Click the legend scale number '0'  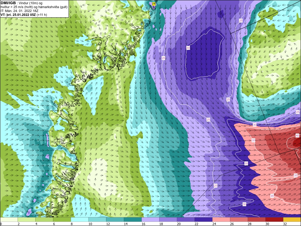(x=1, y=224)
